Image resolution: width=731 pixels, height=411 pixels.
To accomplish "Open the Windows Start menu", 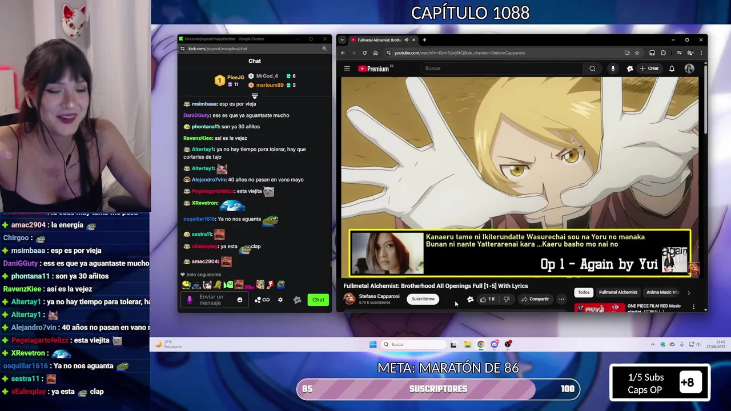I will coord(373,344).
